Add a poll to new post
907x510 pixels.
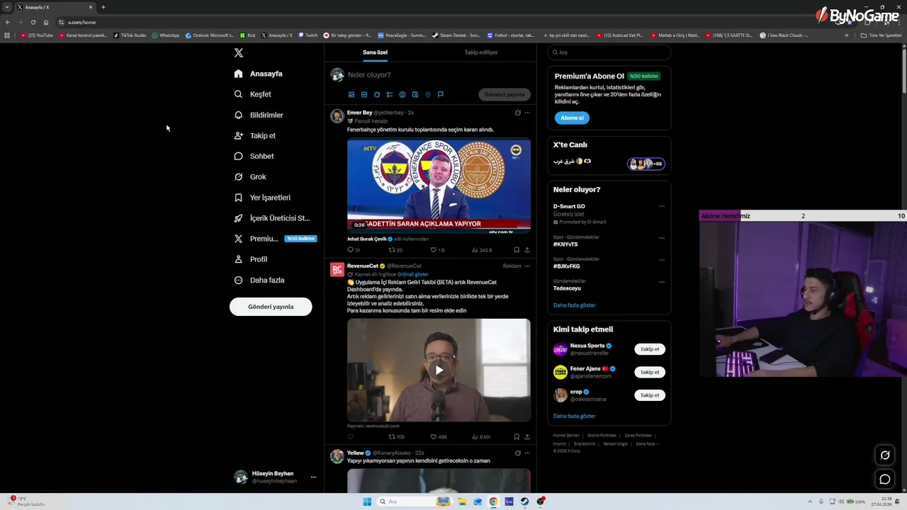[x=390, y=94]
